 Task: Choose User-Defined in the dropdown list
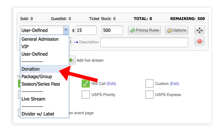pyautogui.click(x=44, y=54)
